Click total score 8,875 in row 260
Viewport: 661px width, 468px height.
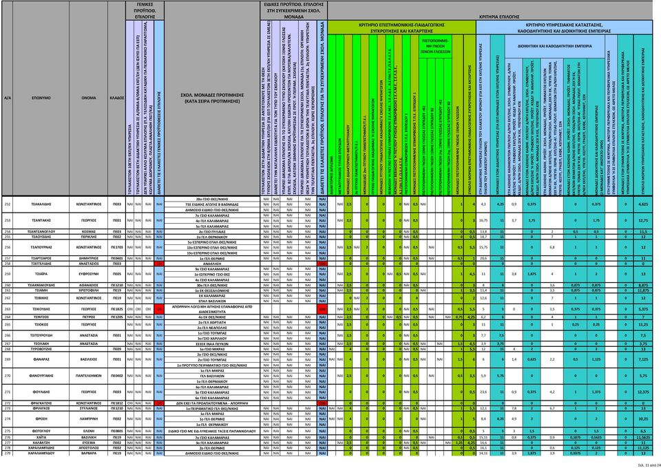[643, 285]
